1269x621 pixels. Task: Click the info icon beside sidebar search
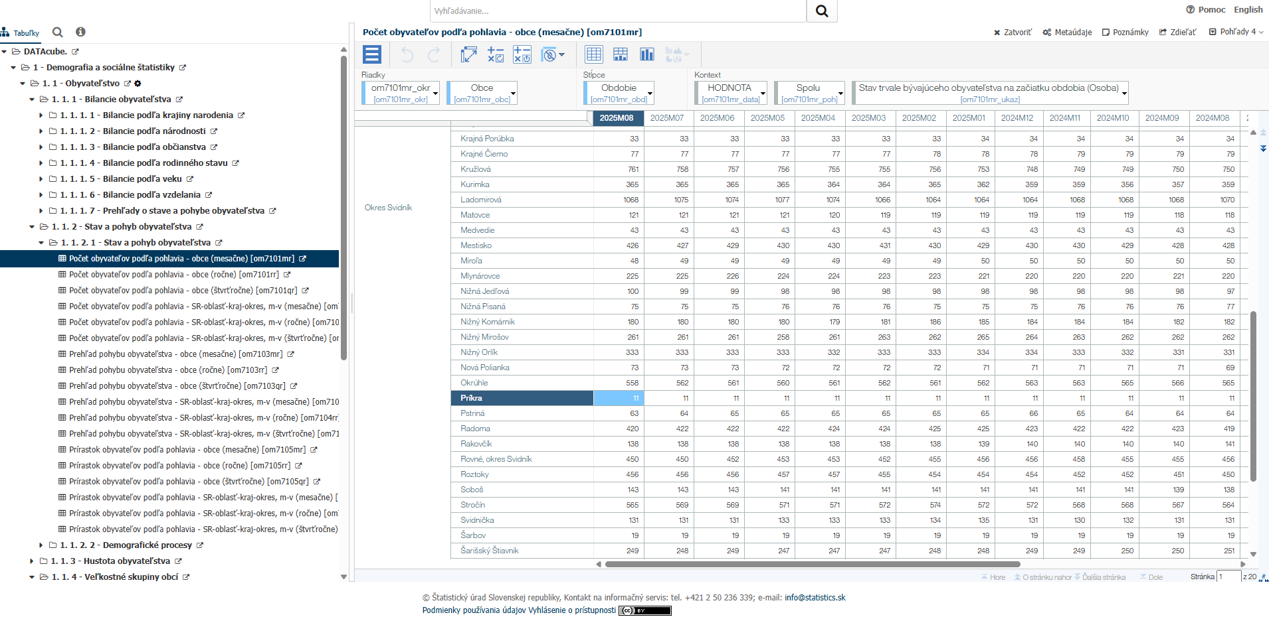(80, 32)
